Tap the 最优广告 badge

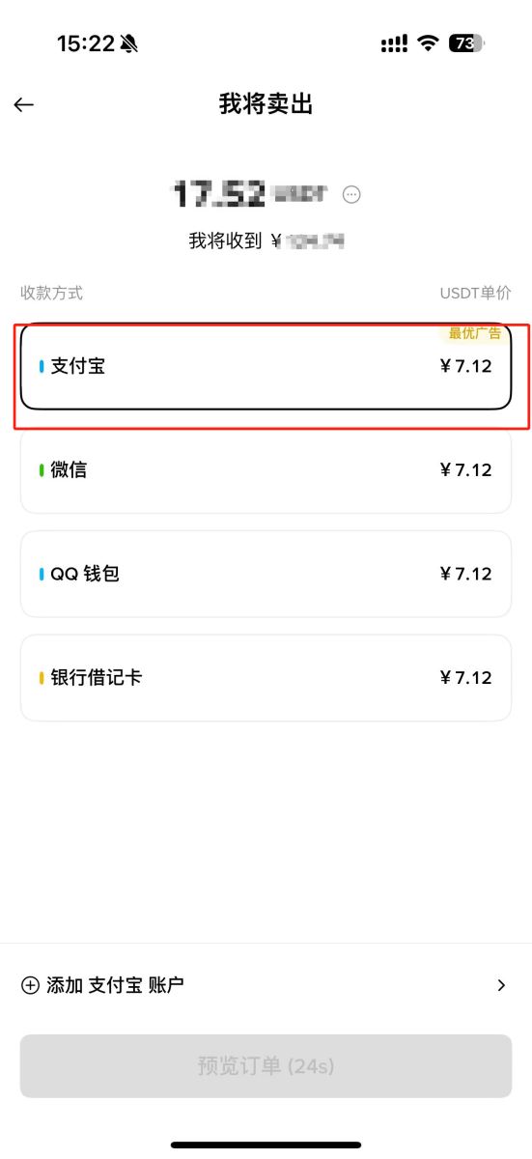tap(475, 333)
